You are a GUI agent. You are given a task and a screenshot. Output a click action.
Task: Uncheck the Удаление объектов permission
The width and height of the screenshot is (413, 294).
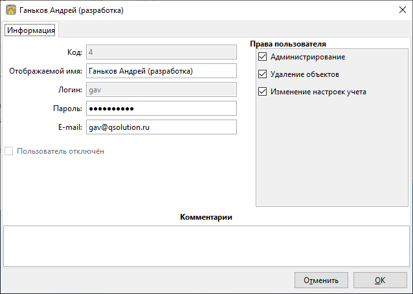click(x=262, y=74)
